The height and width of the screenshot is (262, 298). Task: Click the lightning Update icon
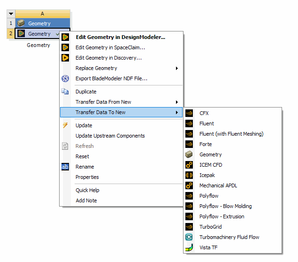click(66, 125)
